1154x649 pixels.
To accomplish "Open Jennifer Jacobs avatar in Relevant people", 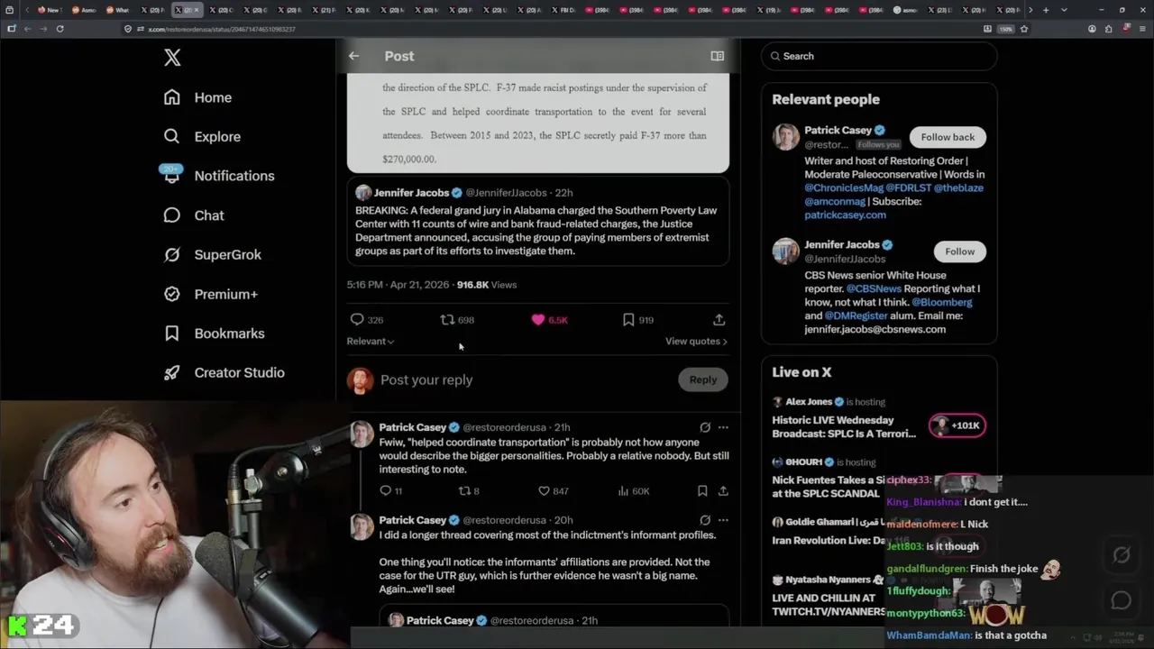I will (x=786, y=251).
